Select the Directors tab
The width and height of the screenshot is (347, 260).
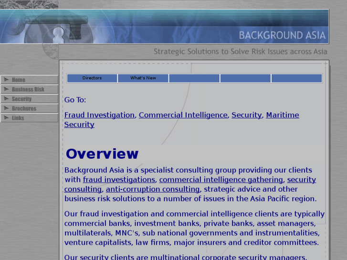pos(92,78)
